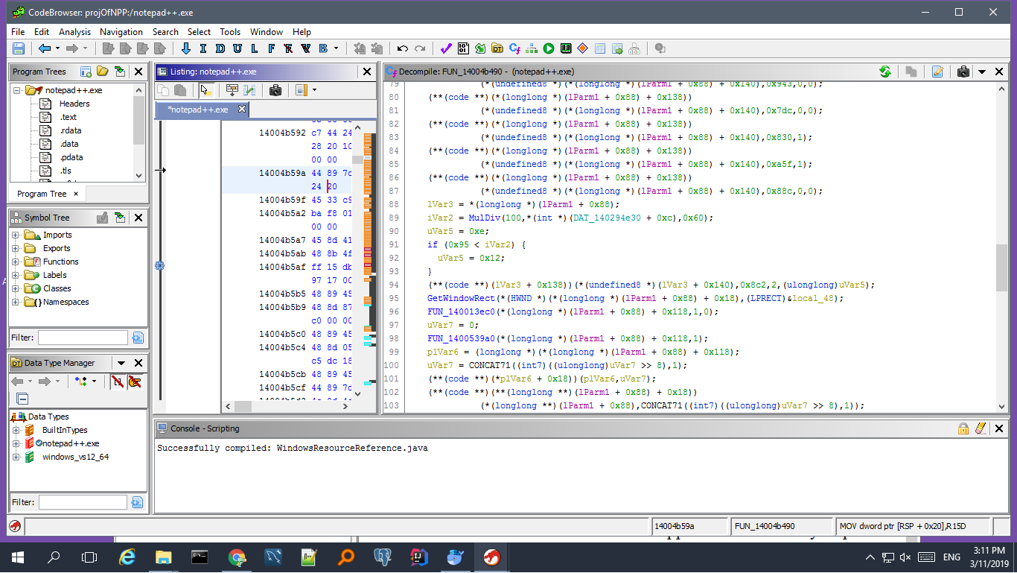The image size is (1017, 573).
Task: Go back with the blue left arrow
Action: (x=45, y=48)
